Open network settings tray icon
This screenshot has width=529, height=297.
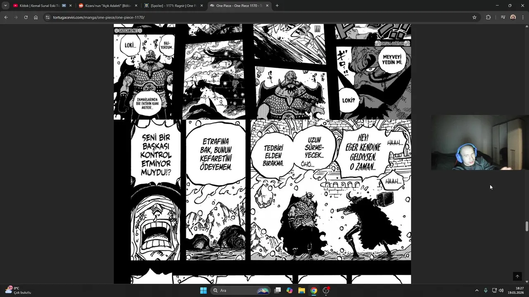pyautogui.click(x=494, y=290)
